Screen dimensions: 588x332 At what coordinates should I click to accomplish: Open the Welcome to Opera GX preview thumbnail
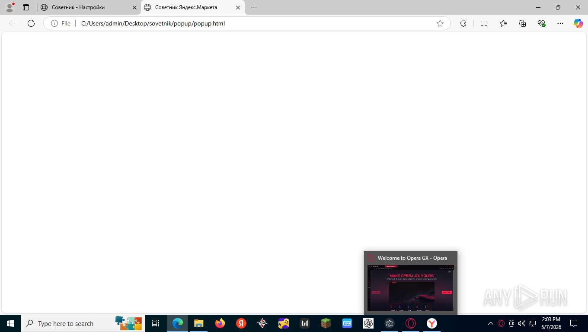(x=410, y=288)
